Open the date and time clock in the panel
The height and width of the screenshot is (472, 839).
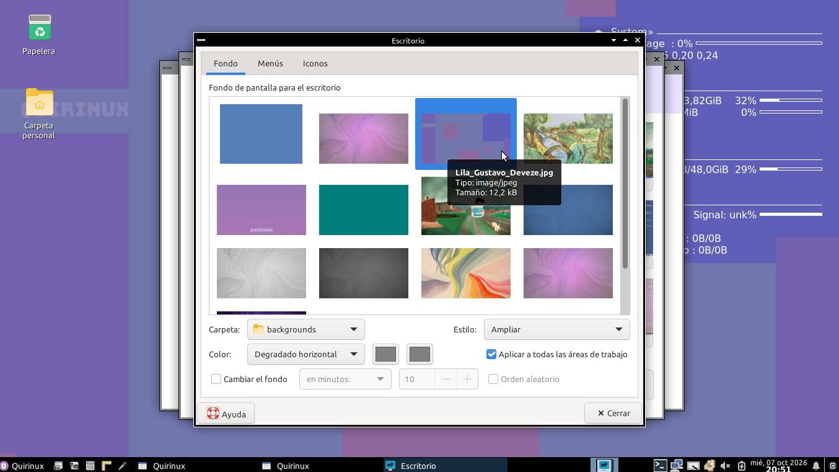point(778,465)
